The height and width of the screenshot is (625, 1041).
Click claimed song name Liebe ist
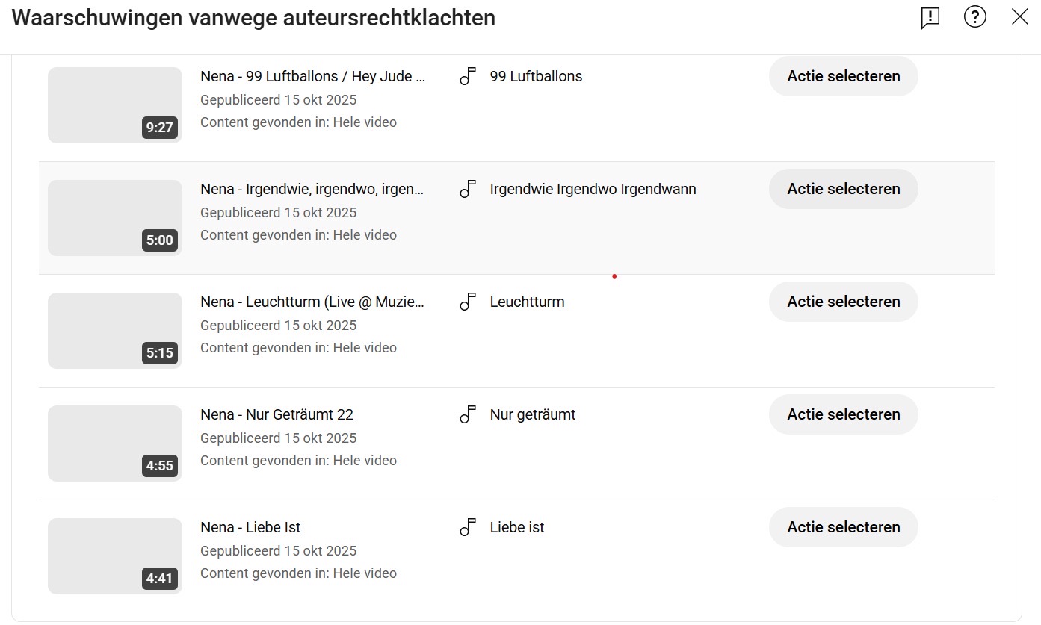[517, 527]
